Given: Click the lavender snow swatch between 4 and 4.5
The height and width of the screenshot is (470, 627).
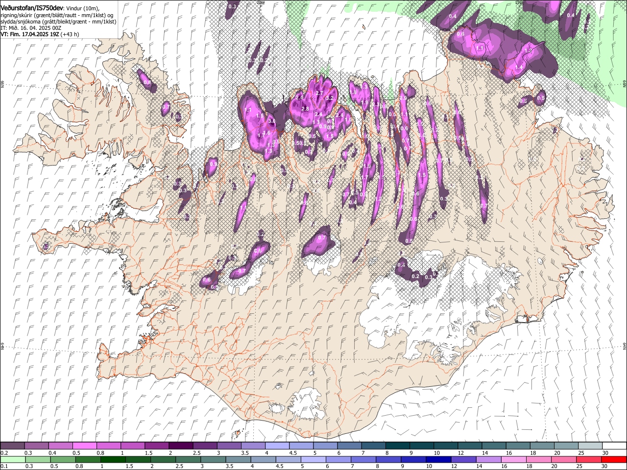Looking at the screenshot, I should tap(277, 446).
